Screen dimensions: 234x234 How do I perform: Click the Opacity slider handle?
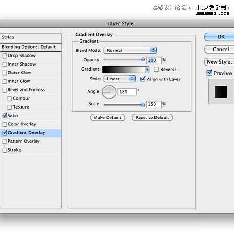tap(143, 59)
